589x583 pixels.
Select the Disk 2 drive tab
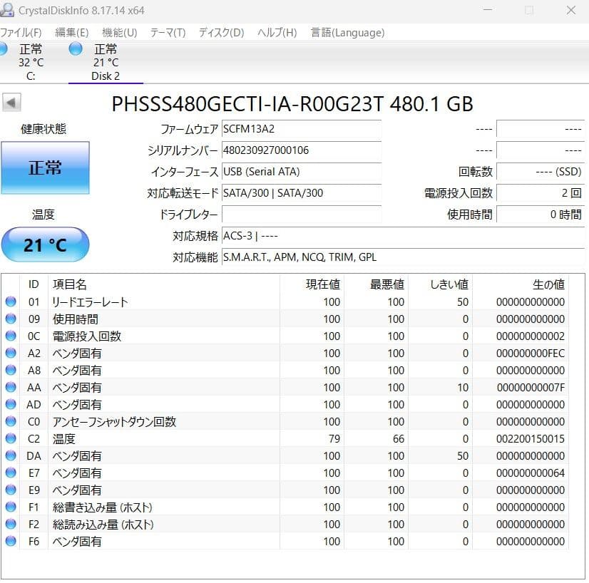click(106, 62)
